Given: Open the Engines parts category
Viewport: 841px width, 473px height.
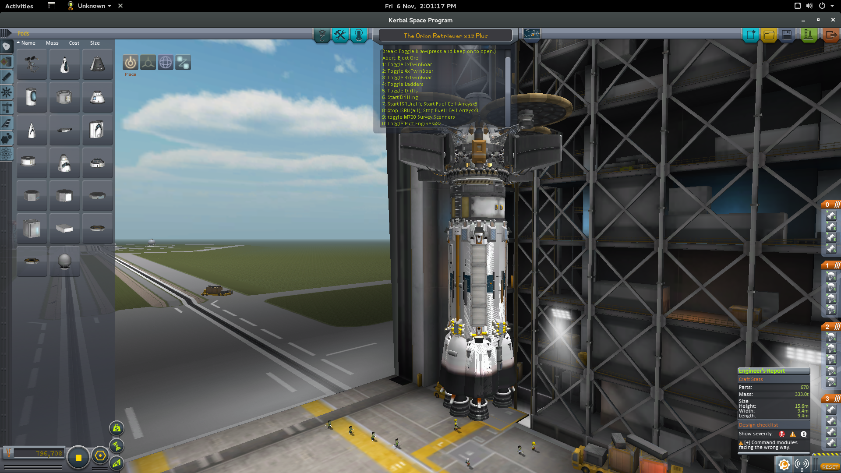Looking at the screenshot, I should tap(6, 77).
